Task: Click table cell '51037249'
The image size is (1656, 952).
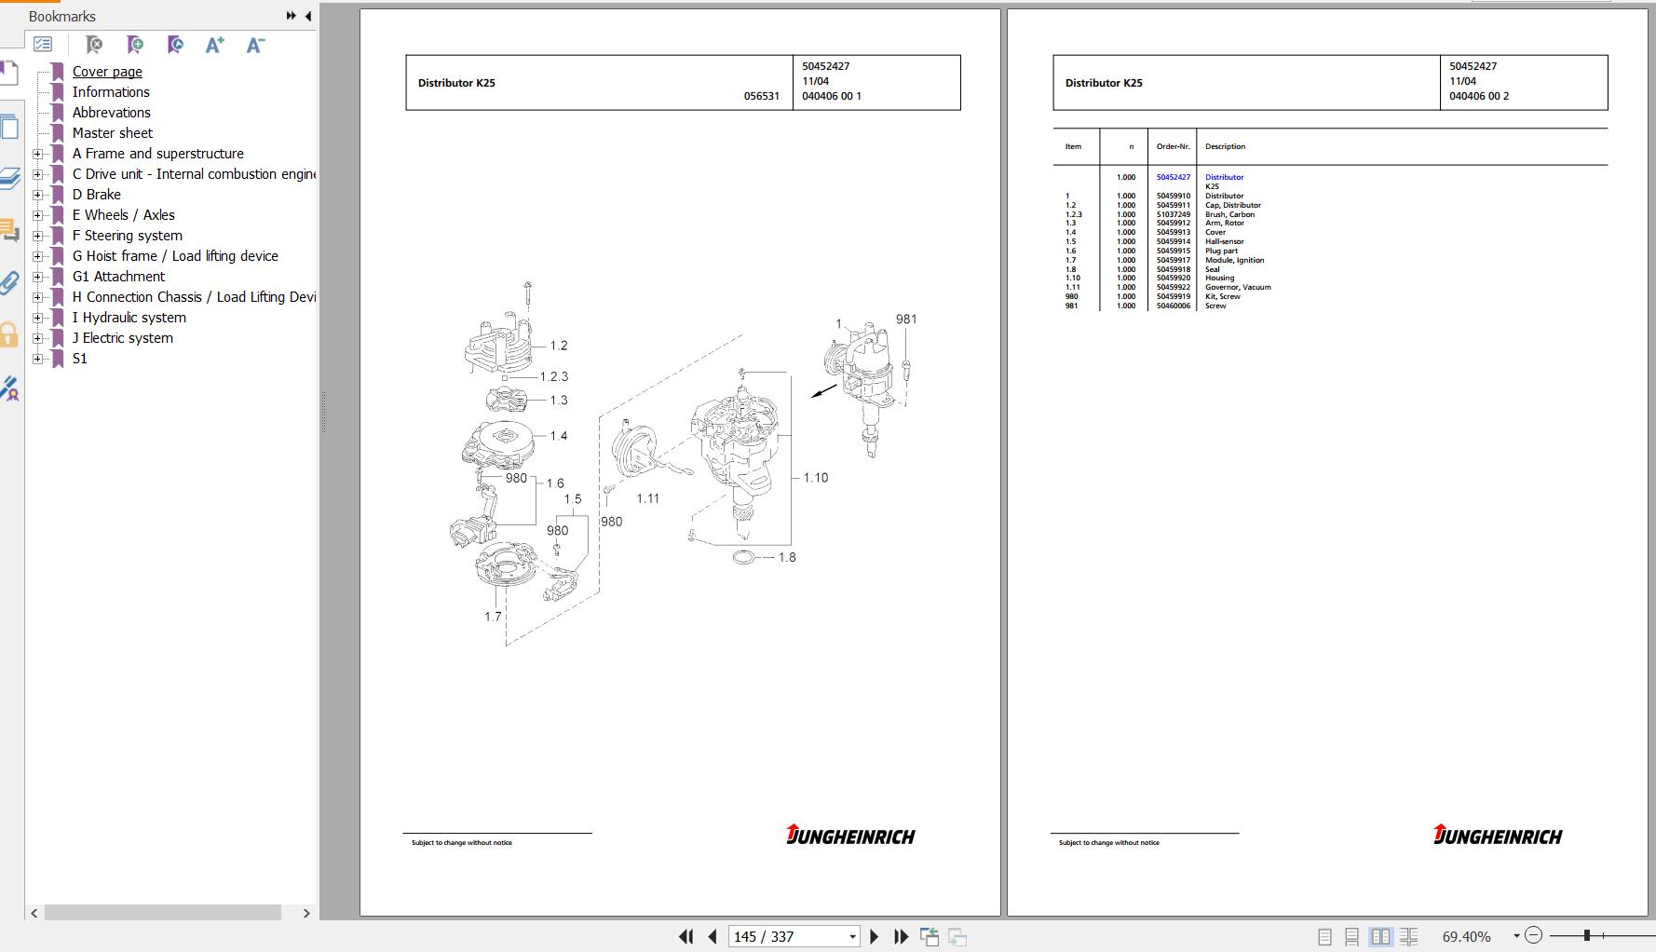Action: point(1173,214)
